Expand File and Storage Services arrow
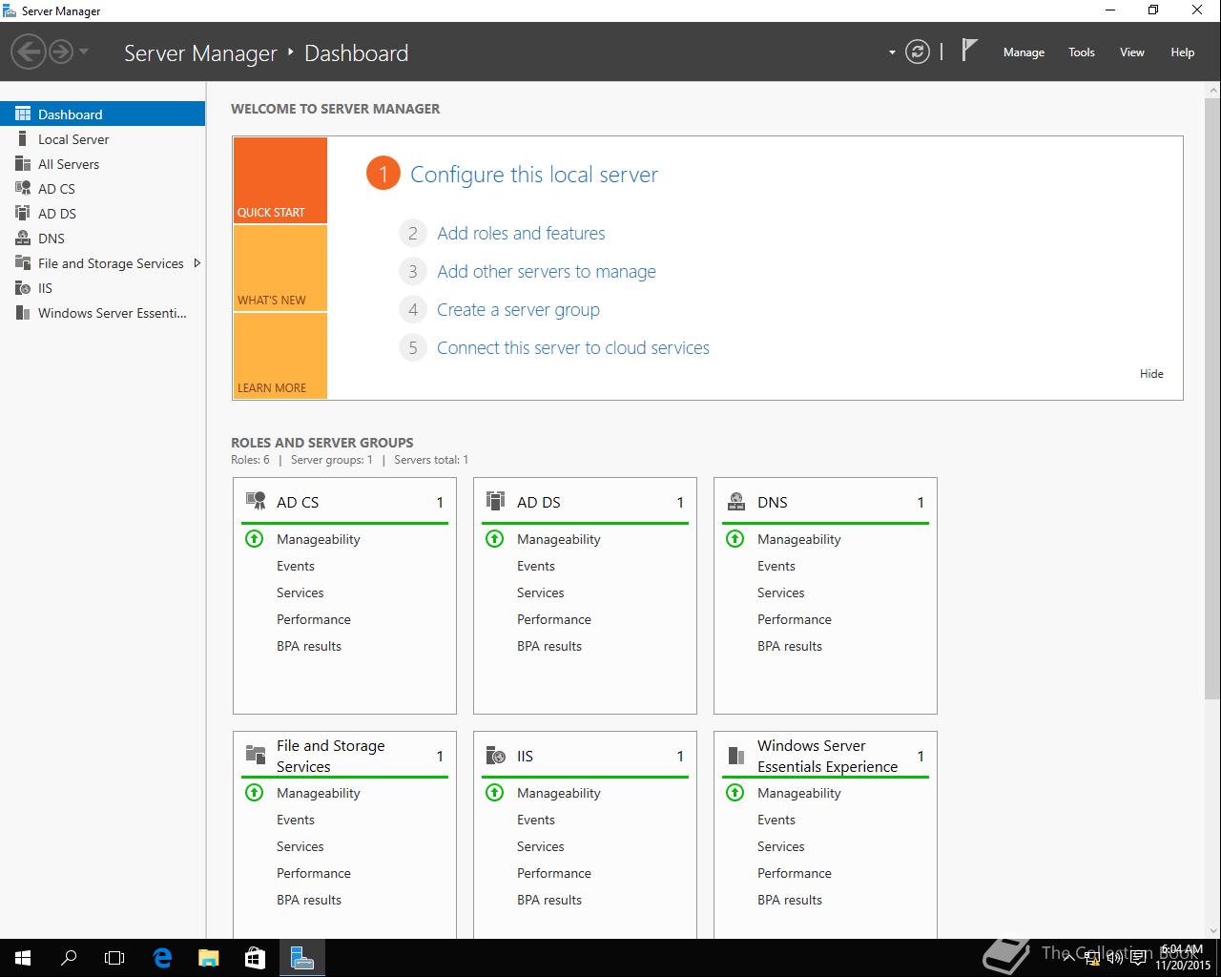Screen dimensions: 1221x977 (x=197, y=263)
